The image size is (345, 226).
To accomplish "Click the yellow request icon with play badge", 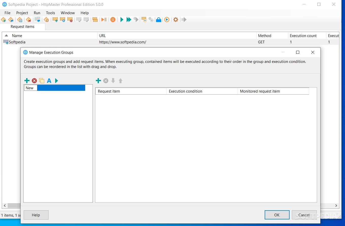I will point(144,20).
